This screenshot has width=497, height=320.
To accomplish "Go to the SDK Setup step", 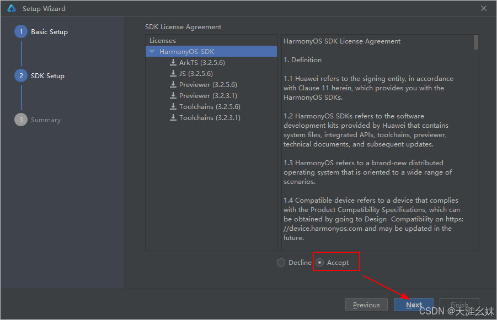I will coord(47,75).
